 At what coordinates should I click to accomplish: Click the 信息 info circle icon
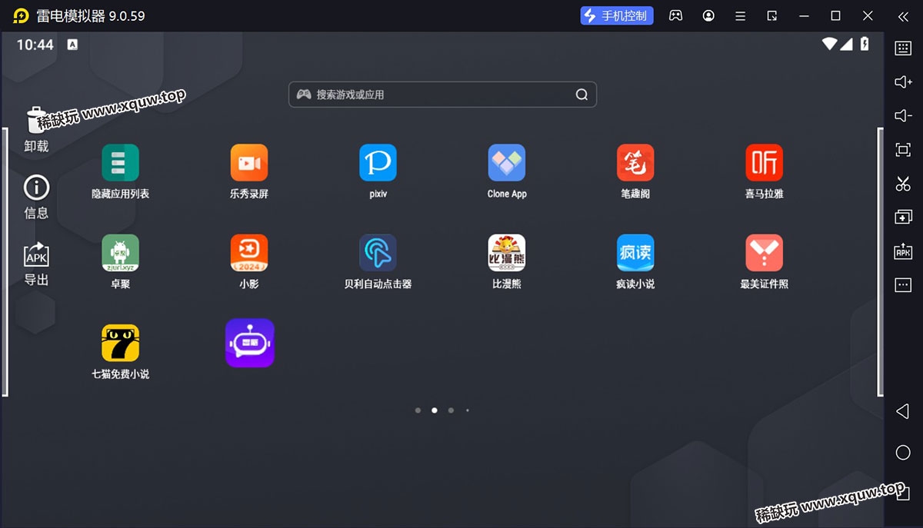tap(36, 187)
